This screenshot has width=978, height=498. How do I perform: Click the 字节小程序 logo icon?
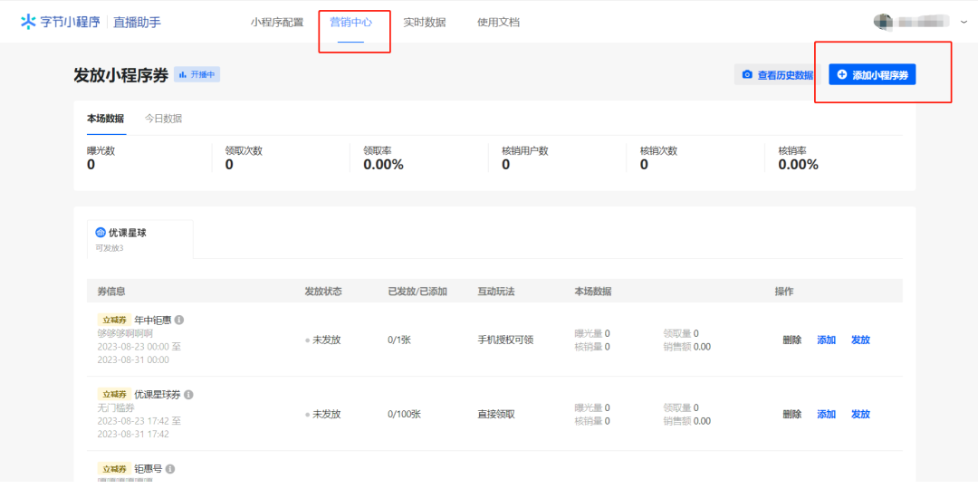coord(29,22)
